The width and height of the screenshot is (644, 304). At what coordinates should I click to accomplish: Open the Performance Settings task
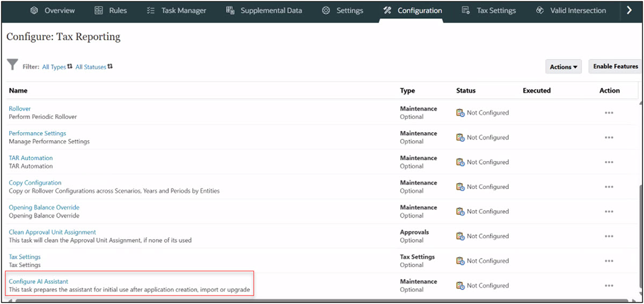(38, 133)
